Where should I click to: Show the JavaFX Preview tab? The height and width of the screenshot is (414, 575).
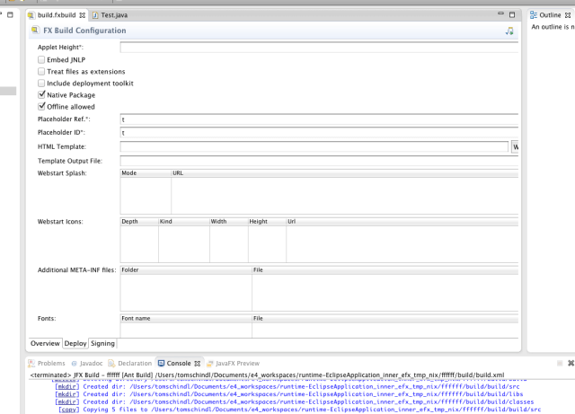(x=233, y=363)
